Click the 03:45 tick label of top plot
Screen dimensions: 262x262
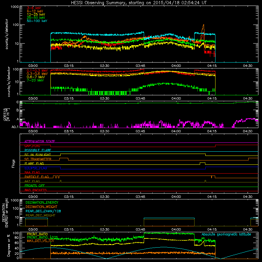click(x=140, y=66)
